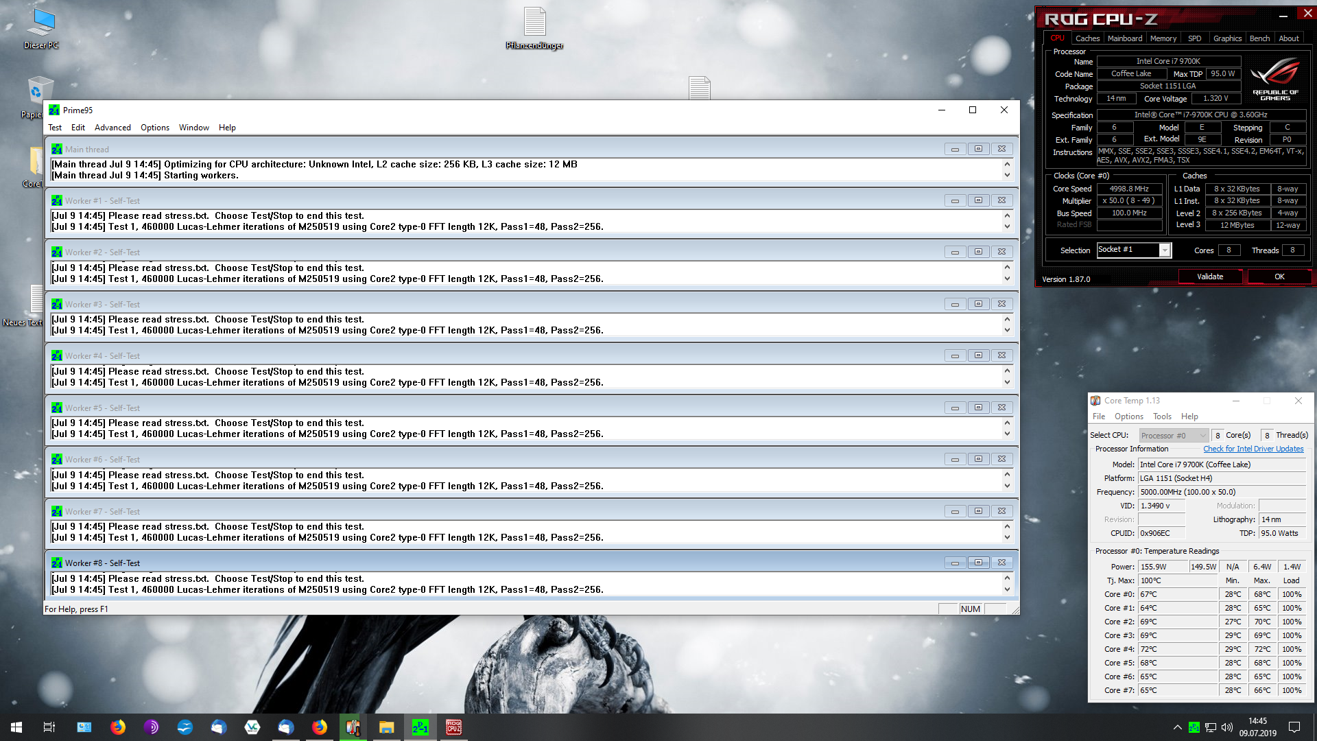Click the Check for Intel Driver Updates link
This screenshot has width=1317, height=741.
1253,449
